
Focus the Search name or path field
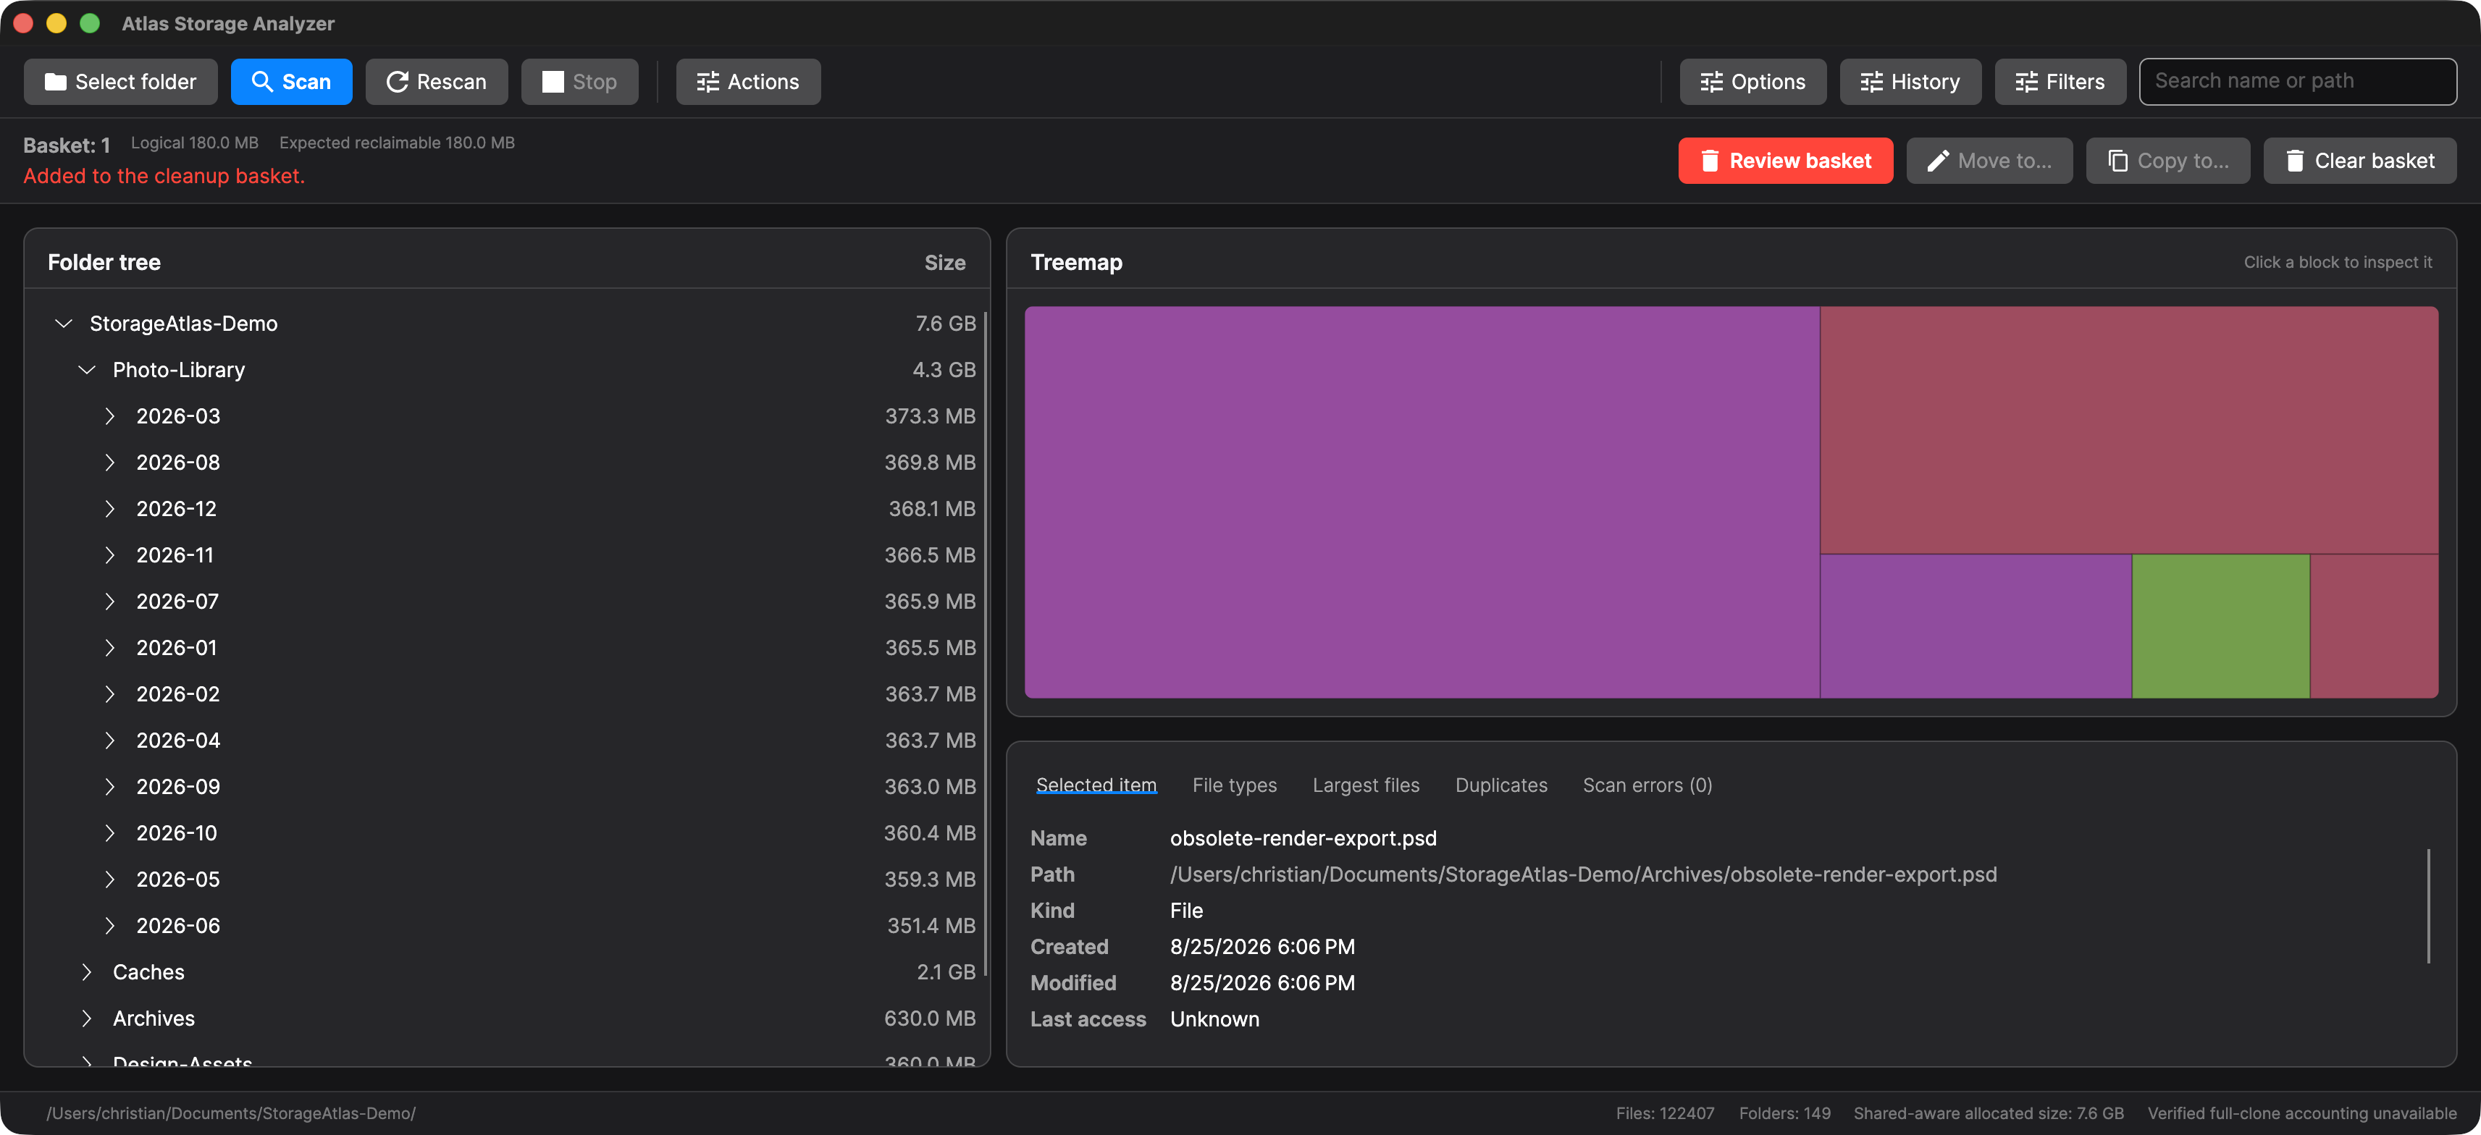click(2297, 82)
